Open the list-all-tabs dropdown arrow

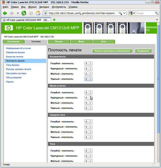pos(157,20)
